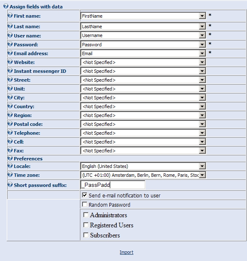Expand the Locale dropdown list
Image resolution: width=247 pixels, height=261 pixels.
point(143,166)
